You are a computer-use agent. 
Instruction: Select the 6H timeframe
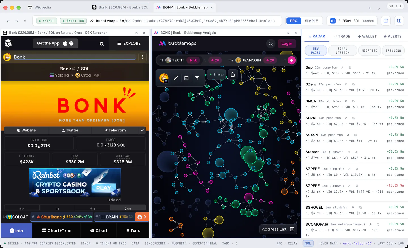(x=93, y=209)
